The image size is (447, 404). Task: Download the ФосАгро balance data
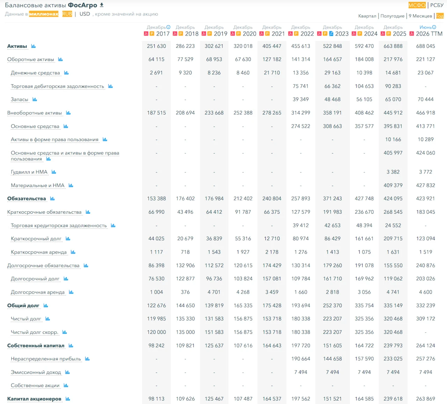point(102,5)
